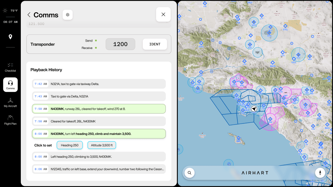This screenshot has width=333, height=187.
Task: Play 8:06 AM N1234S traffic message
Action: tap(99, 169)
